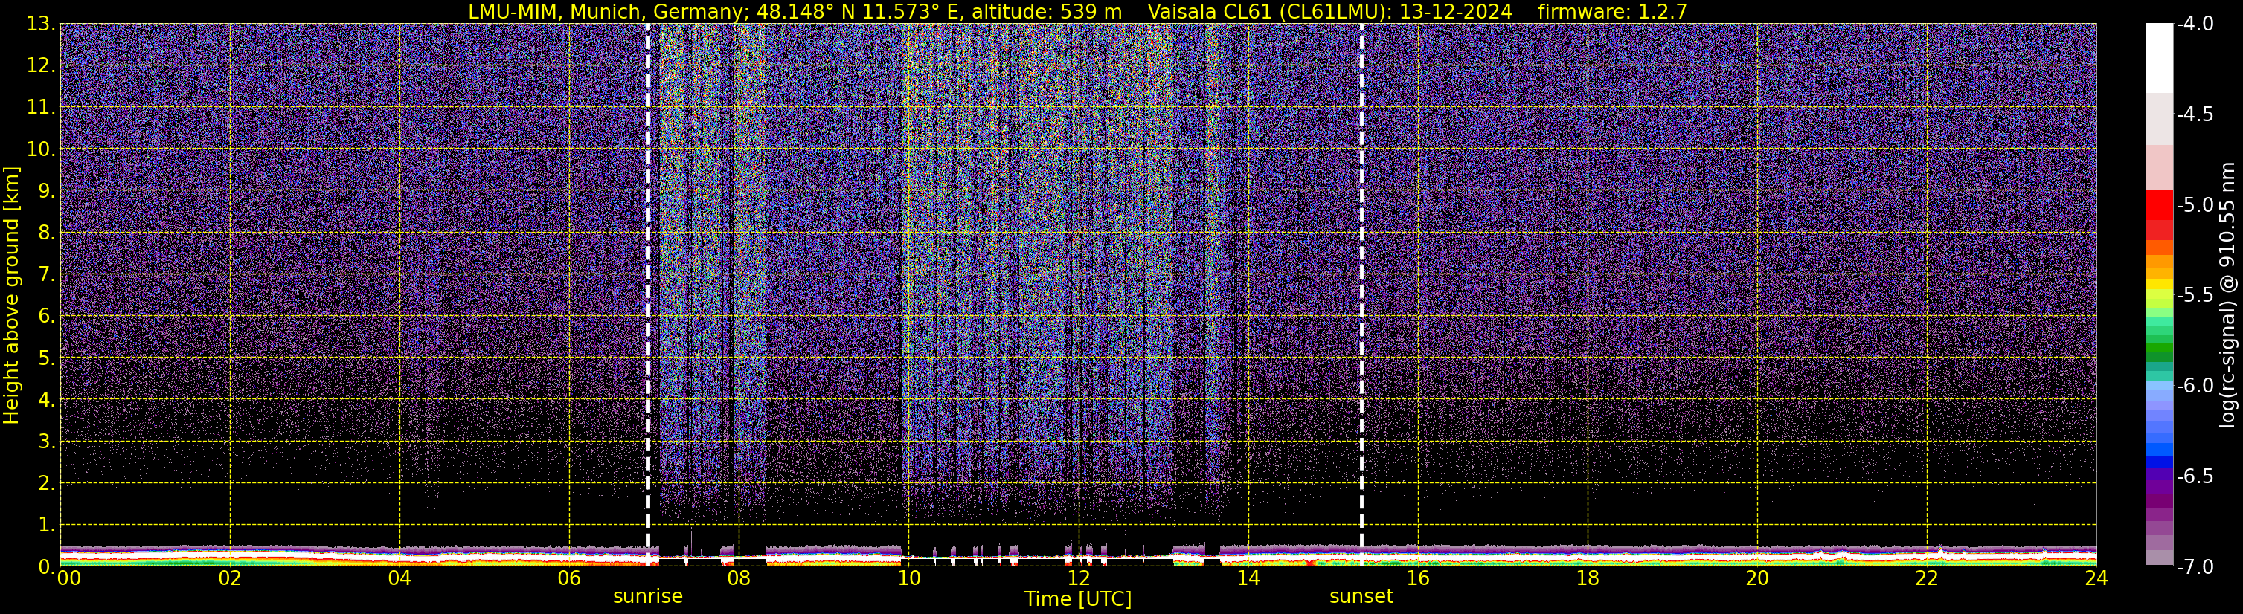Click the 22 tick on the time axis

1927,578
